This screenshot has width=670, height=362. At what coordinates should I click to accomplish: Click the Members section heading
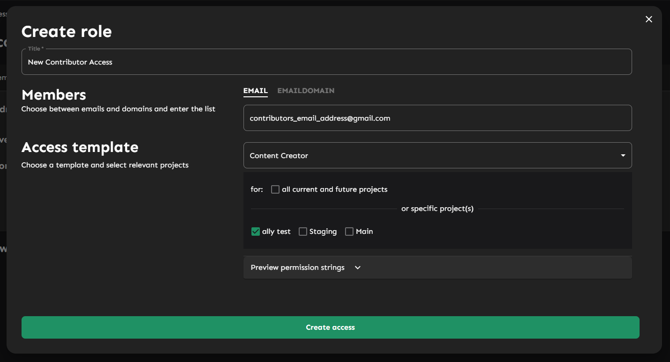tap(54, 95)
